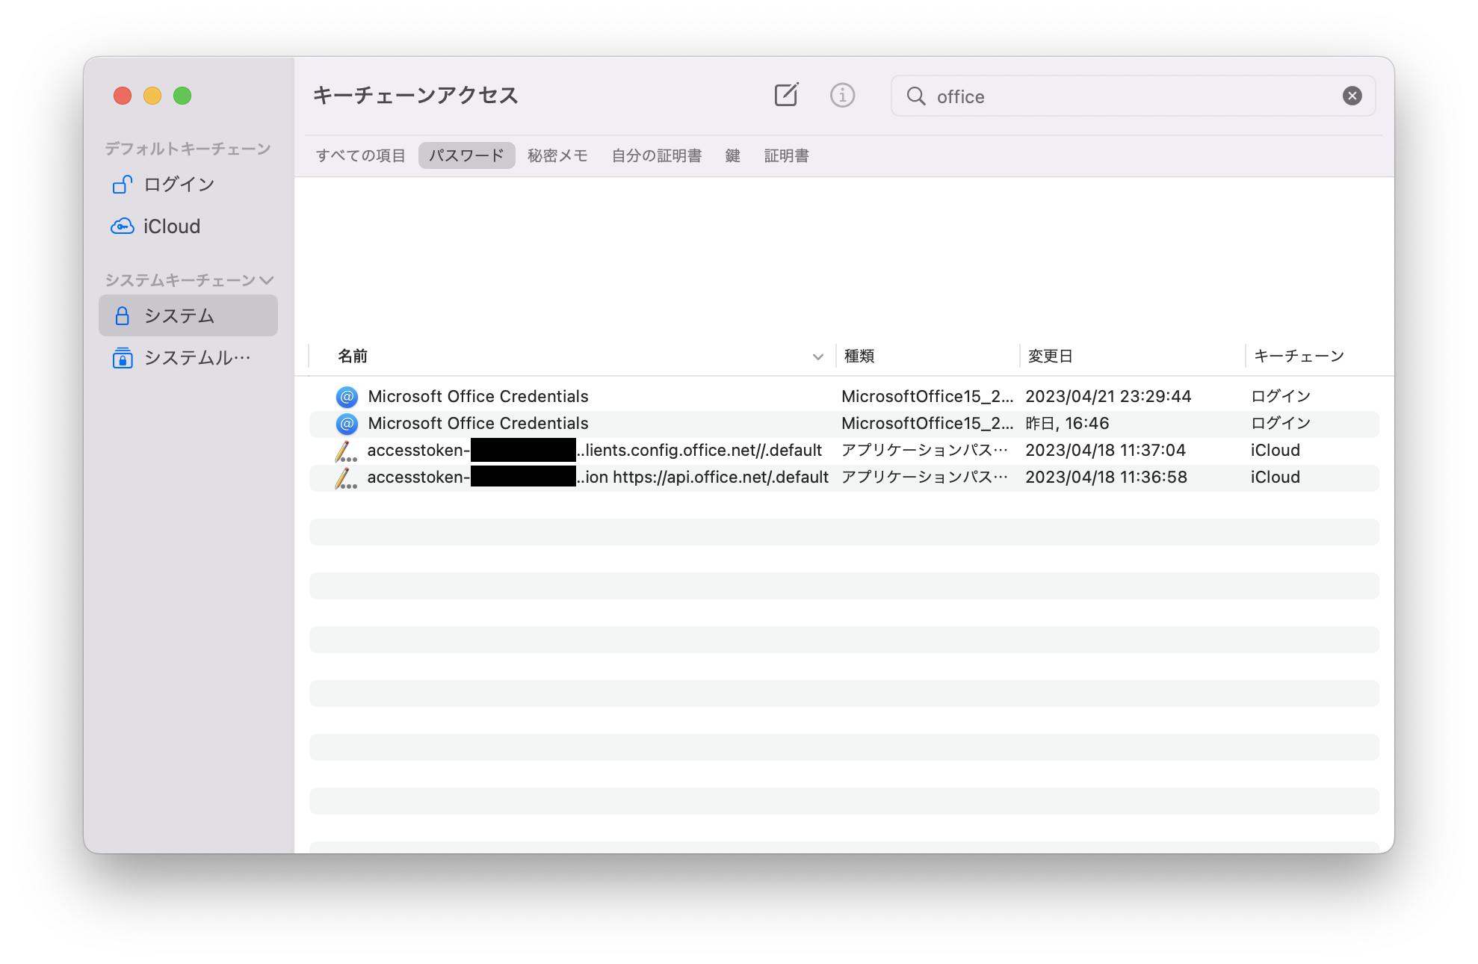
Task: Select Microsoft Office Credentials dated 2023/04/21
Action: (x=844, y=396)
